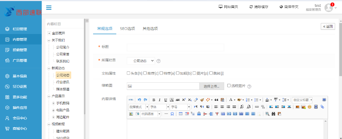Open the 网站首页 link
Viewport: 342px width, 139px height.
[228, 7]
